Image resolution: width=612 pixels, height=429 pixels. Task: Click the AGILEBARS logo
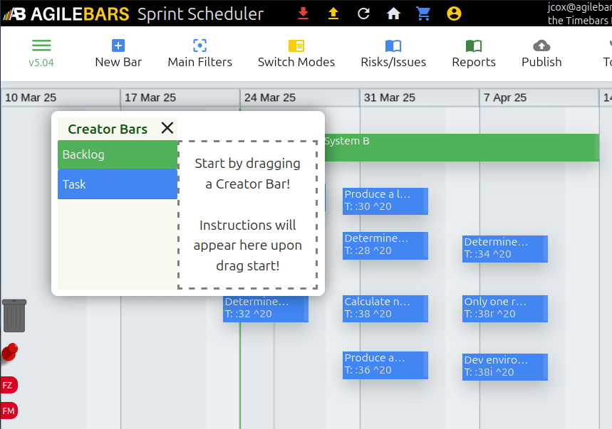66,14
